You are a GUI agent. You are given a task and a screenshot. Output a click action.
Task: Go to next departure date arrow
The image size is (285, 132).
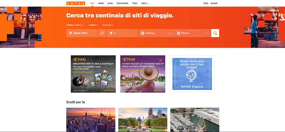171,33
